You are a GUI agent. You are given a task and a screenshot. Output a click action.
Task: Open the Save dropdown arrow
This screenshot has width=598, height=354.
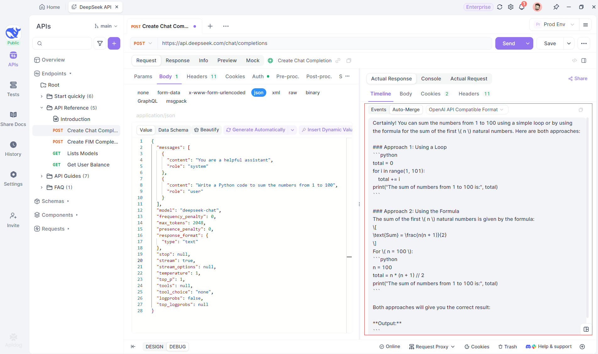(569, 43)
